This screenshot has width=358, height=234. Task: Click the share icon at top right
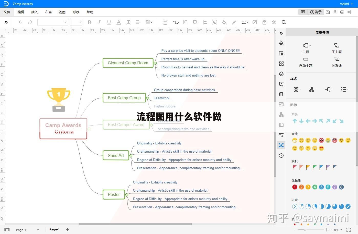(x=349, y=12)
